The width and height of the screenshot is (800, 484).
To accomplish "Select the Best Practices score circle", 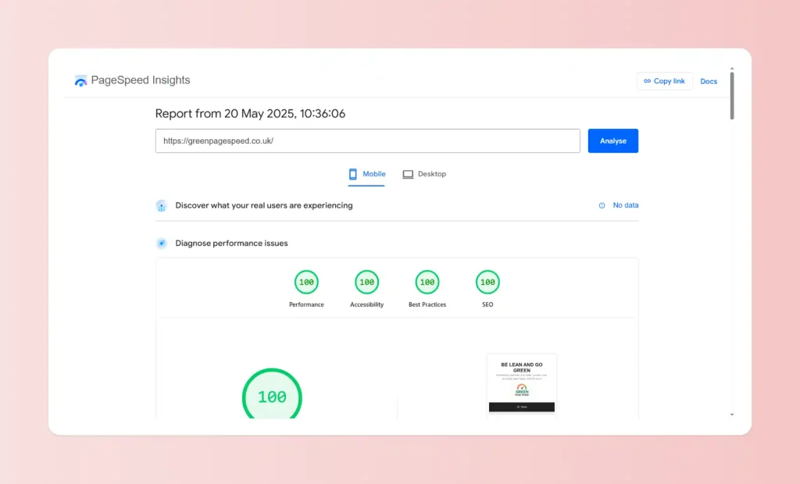I will pyautogui.click(x=427, y=283).
